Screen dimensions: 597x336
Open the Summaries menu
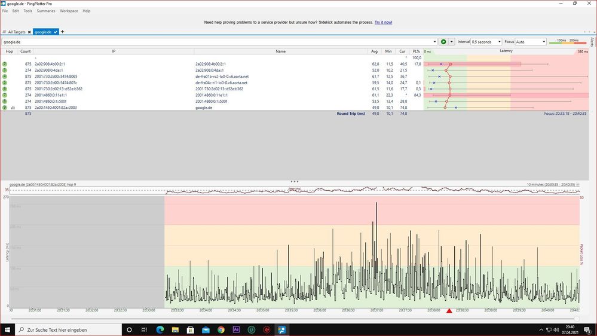tap(45, 11)
